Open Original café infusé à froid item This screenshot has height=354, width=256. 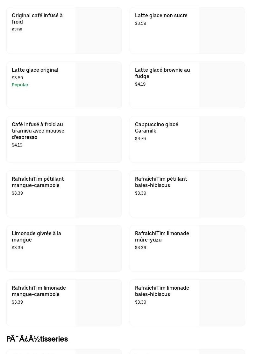point(37,18)
